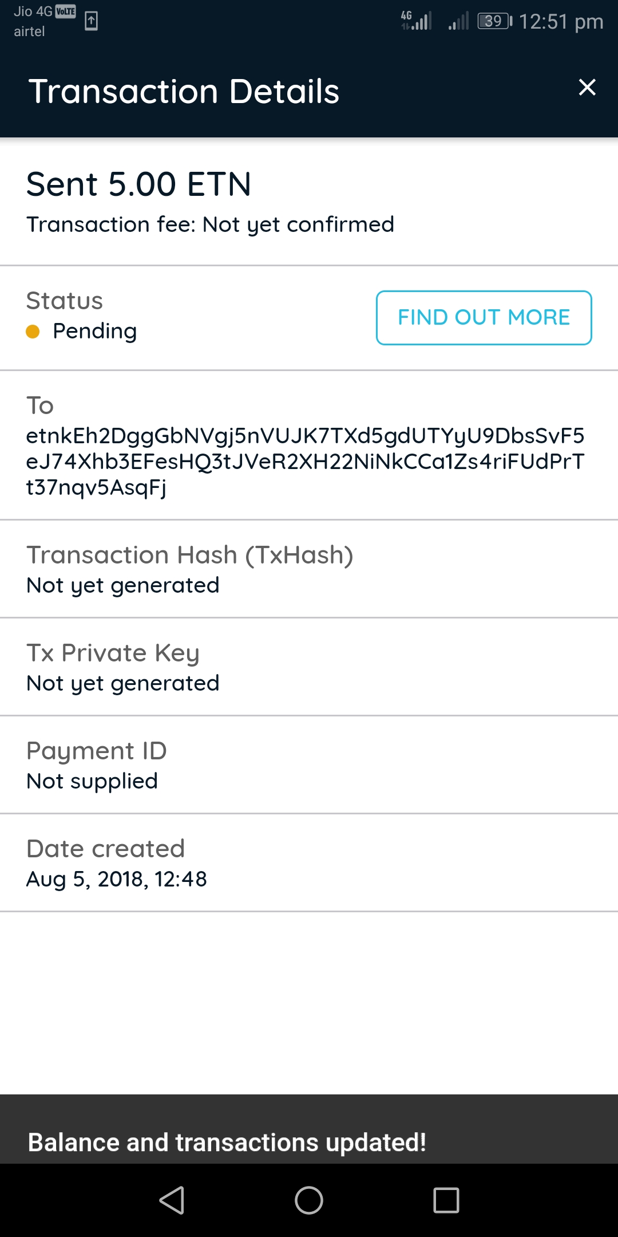Tap the Transaction Hash 'Not yet generated' value

[123, 585]
